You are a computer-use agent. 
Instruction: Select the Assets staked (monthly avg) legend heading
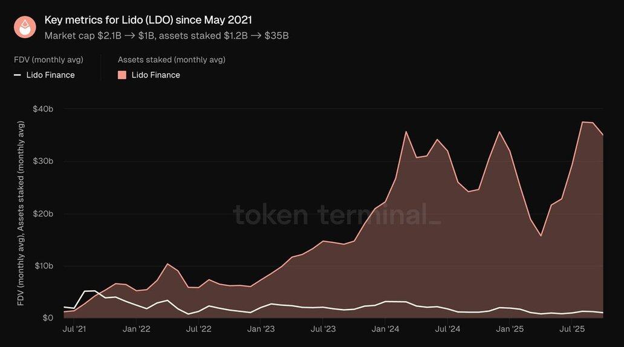coord(171,60)
